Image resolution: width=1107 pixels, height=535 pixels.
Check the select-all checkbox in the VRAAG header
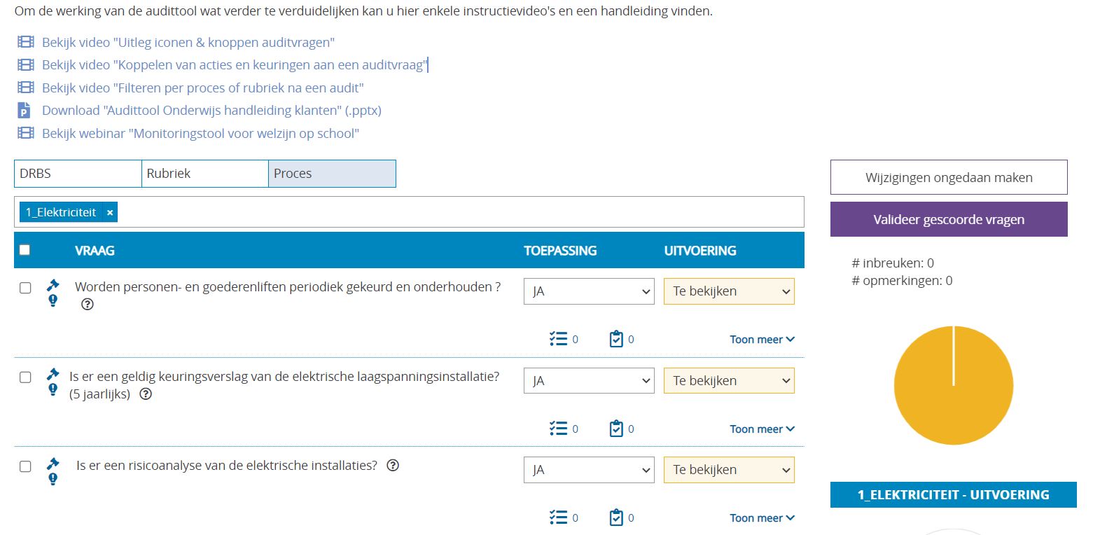(25, 250)
